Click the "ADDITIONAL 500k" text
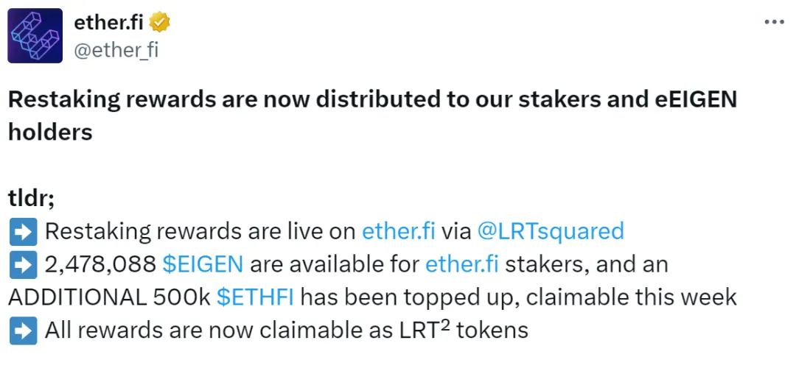796x371 pixels. pyautogui.click(x=109, y=297)
